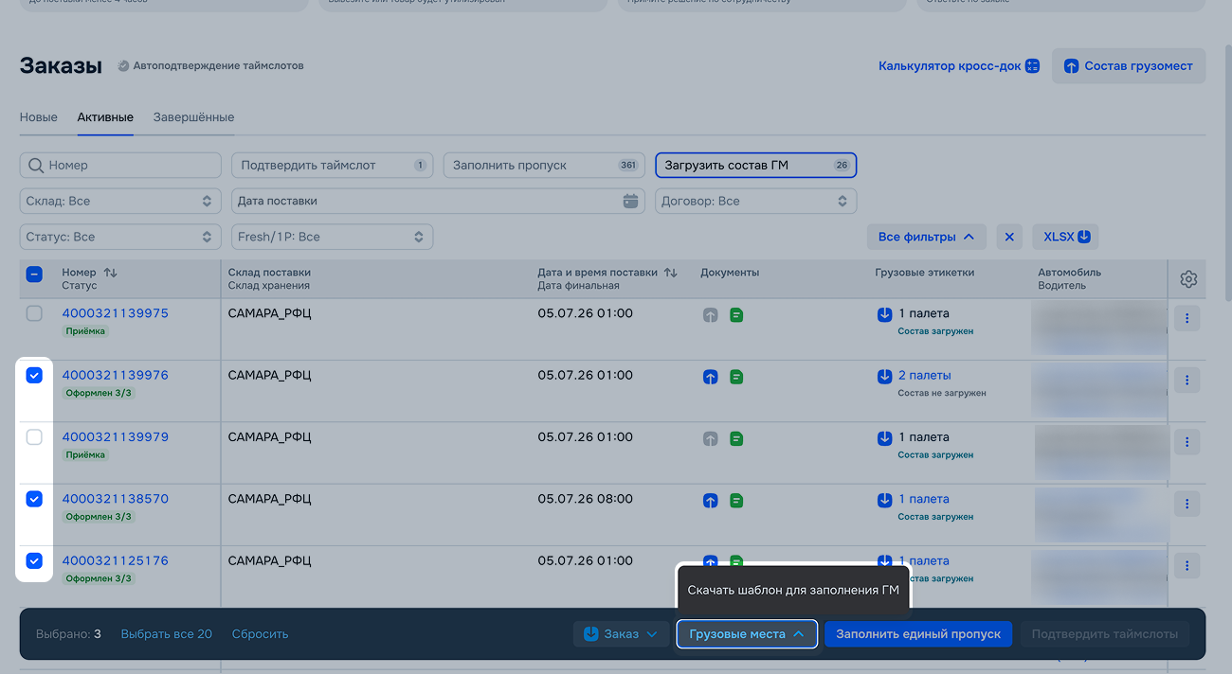The width and height of the screenshot is (1232, 674).
Task: Select Скачать шаблон для заполнения ГМ
Action: [792, 591]
